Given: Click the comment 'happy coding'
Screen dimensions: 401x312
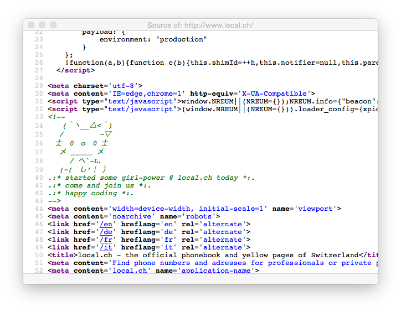Looking at the screenshot, I should pyautogui.click(x=91, y=193).
